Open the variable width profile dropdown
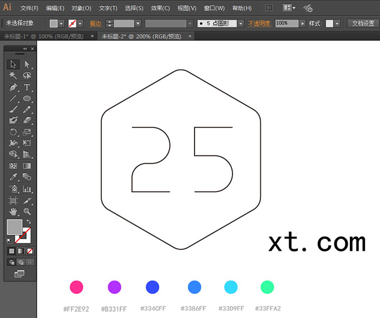Viewport: 380px width, 318px height. [x=190, y=23]
